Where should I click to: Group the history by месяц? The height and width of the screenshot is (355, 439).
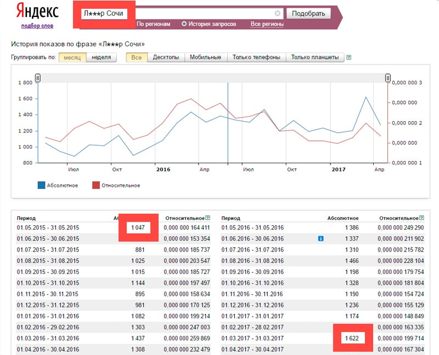tap(72, 58)
